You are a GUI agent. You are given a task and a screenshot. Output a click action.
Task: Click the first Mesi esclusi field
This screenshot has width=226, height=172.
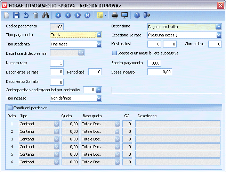154,44
